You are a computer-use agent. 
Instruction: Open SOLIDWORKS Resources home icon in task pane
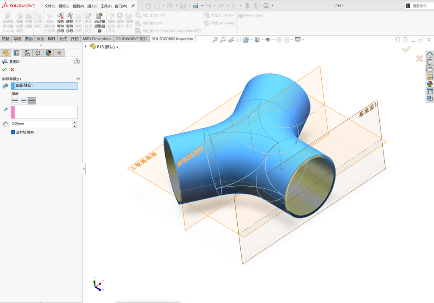tap(430, 55)
